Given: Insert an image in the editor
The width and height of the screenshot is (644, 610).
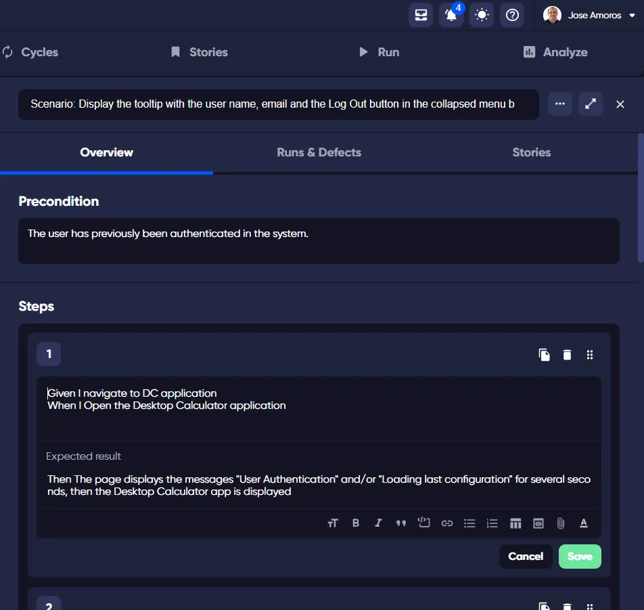Looking at the screenshot, I should [x=538, y=523].
